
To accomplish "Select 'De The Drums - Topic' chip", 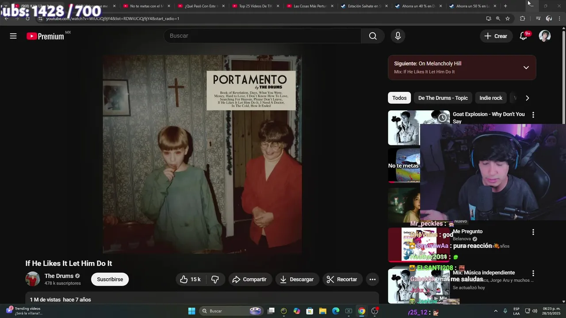I will (x=443, y=98).
